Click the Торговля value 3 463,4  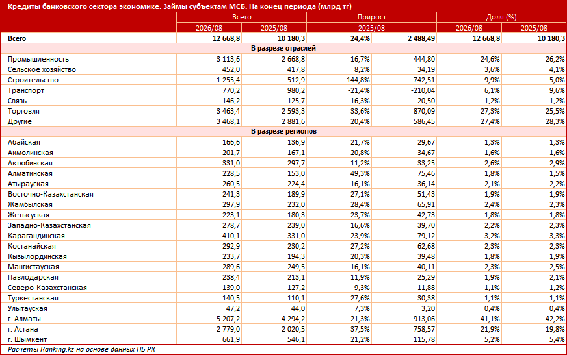(x=228, y=111)
